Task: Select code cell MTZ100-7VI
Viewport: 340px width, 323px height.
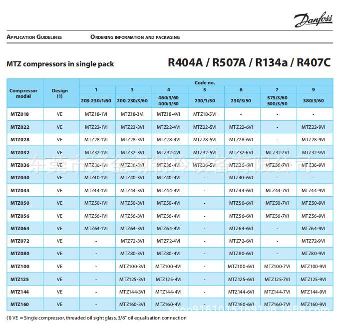Action: 277,267
